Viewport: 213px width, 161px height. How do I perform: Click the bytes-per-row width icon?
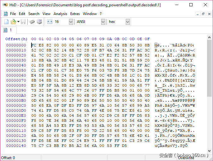coord(50,22)
